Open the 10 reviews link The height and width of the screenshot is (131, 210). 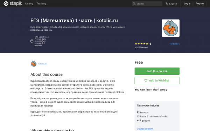(x=174, y=44)
